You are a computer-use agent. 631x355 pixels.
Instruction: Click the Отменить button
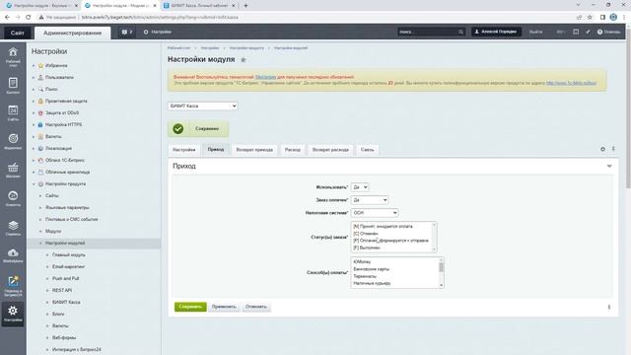[256, 307]
